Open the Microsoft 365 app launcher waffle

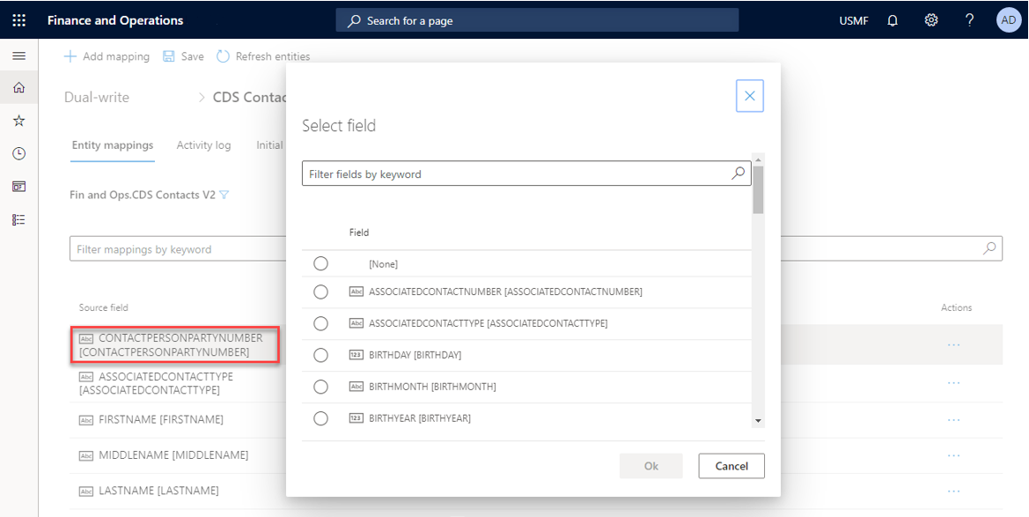[x=18, y=19]
